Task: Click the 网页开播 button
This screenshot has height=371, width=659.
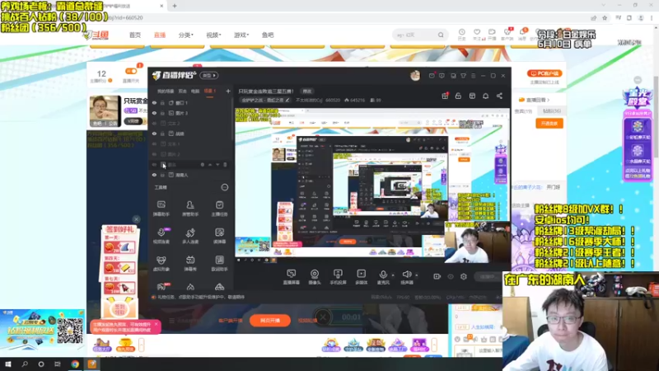Action: coord(270,321)
